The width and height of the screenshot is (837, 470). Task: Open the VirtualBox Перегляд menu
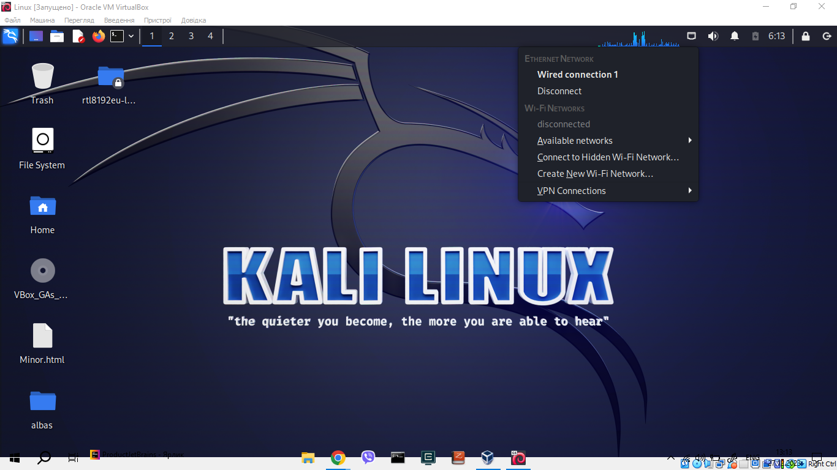79,20
